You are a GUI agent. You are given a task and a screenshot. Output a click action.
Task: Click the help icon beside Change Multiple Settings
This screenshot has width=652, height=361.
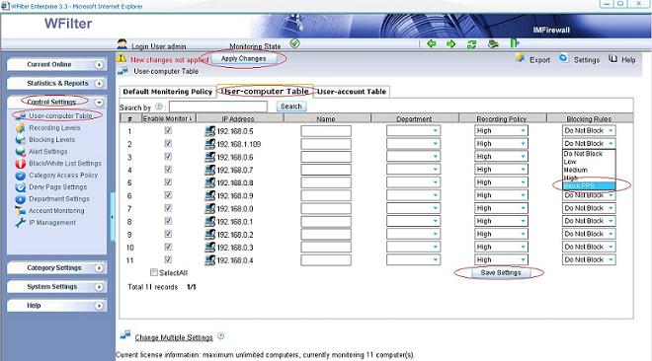[221, 335]
